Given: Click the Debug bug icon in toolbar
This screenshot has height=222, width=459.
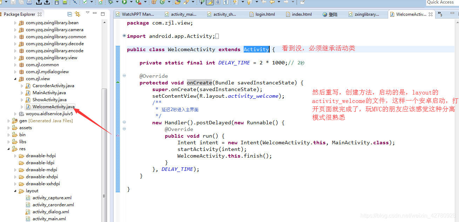Looking at the screenshot, I should (110, 2).
